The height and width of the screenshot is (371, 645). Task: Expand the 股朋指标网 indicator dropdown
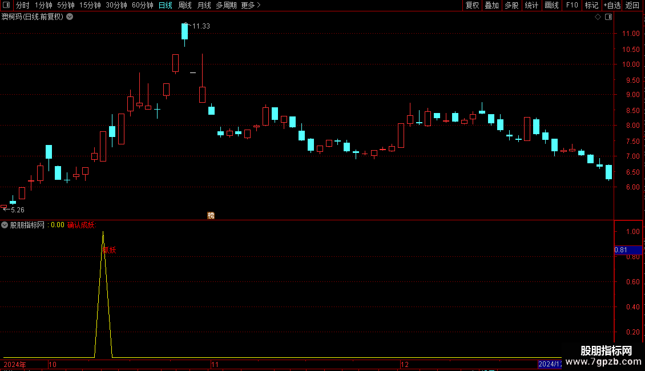pyautogui.click(x=5, y=225)
